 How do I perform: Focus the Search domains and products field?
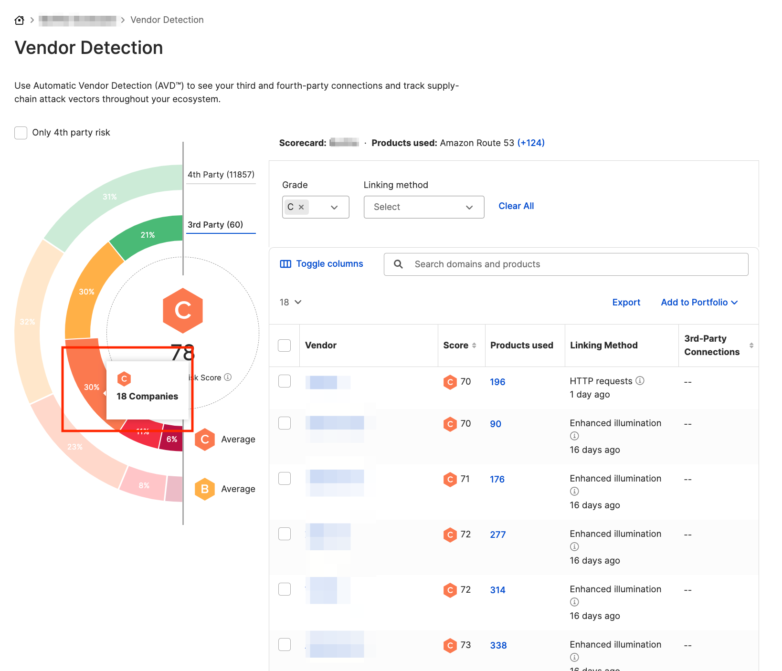tap(566, 264)
